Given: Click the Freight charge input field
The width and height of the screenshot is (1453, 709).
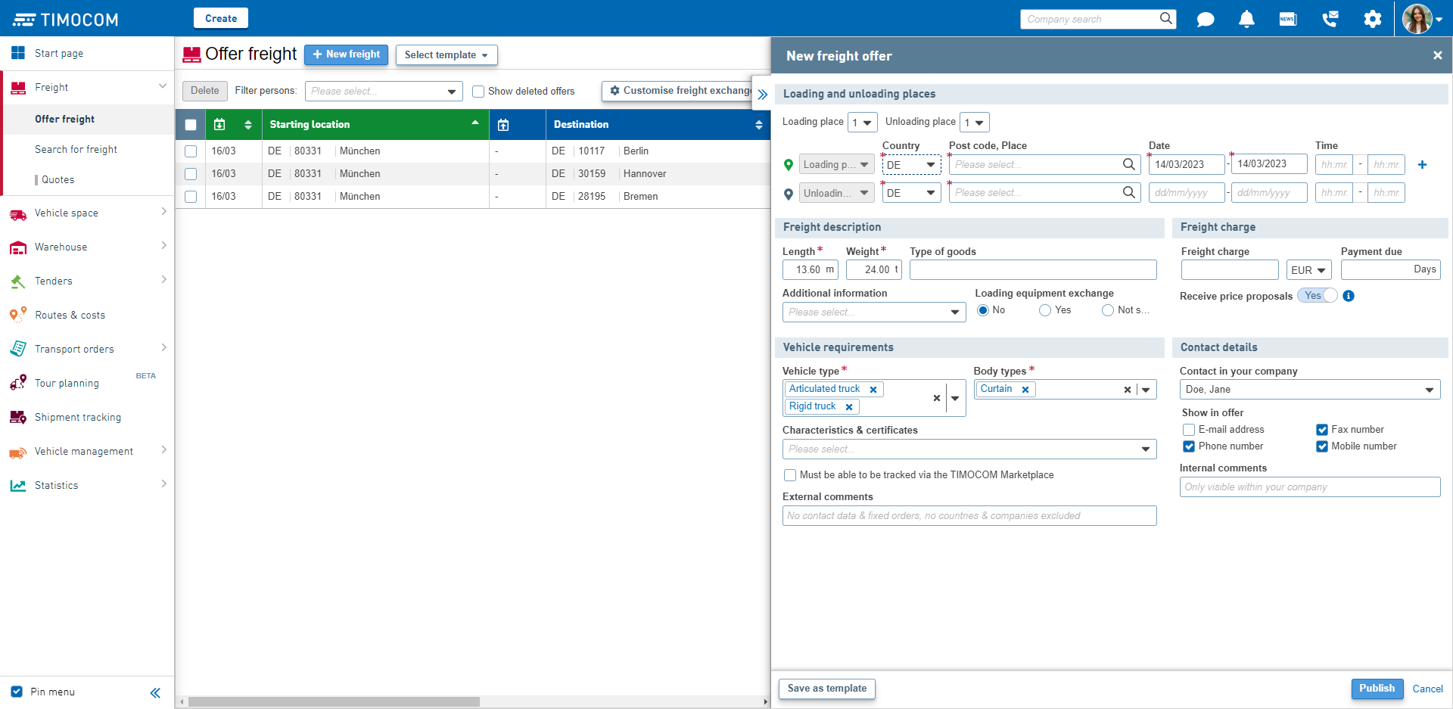Looking at the screenshot, I should [x=1229, y=269].
